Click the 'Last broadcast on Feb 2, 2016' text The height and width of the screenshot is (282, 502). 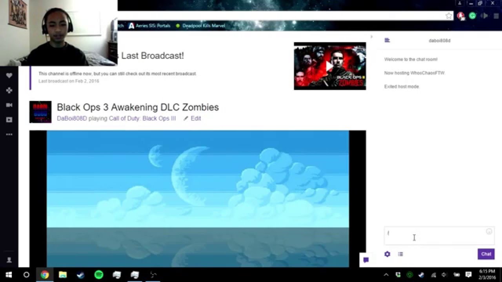(69, 81)
